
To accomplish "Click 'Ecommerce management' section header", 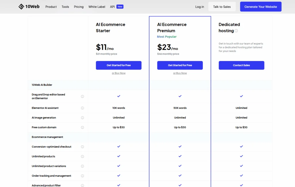I will point(48,137).
